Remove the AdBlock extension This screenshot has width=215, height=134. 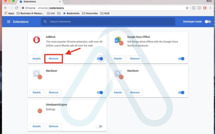[x=53, y=59]
